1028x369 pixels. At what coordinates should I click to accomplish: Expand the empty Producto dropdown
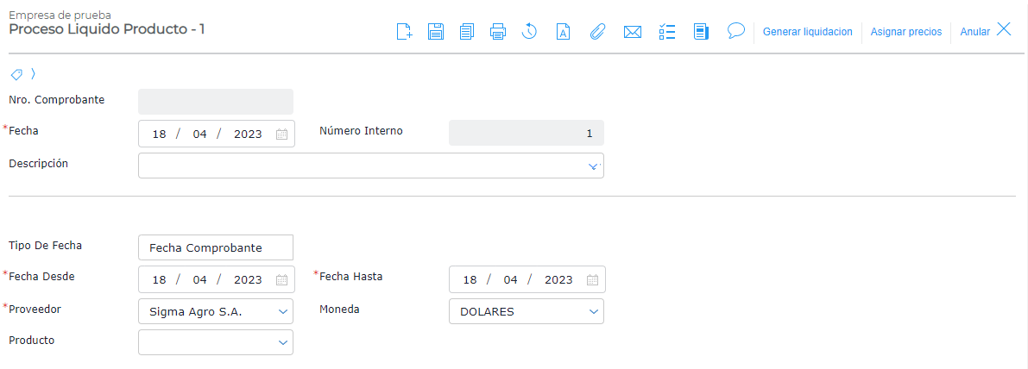click(282, 342)
